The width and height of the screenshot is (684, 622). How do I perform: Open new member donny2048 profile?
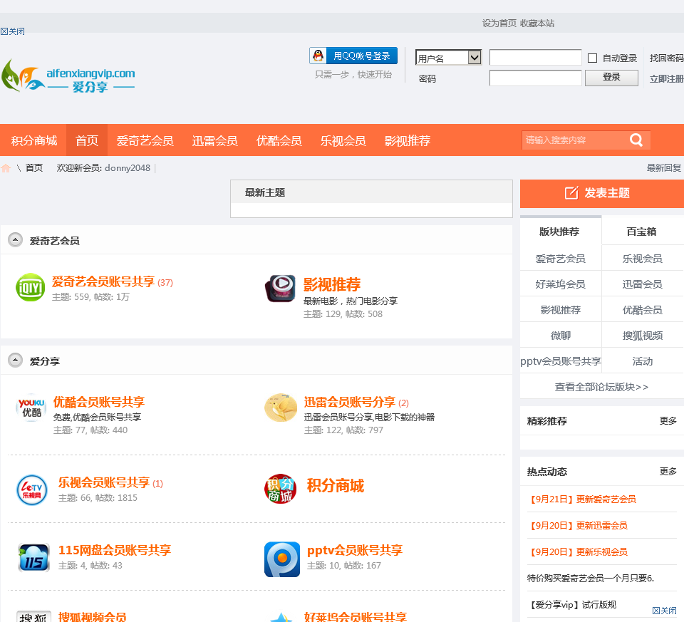point(128,168)
